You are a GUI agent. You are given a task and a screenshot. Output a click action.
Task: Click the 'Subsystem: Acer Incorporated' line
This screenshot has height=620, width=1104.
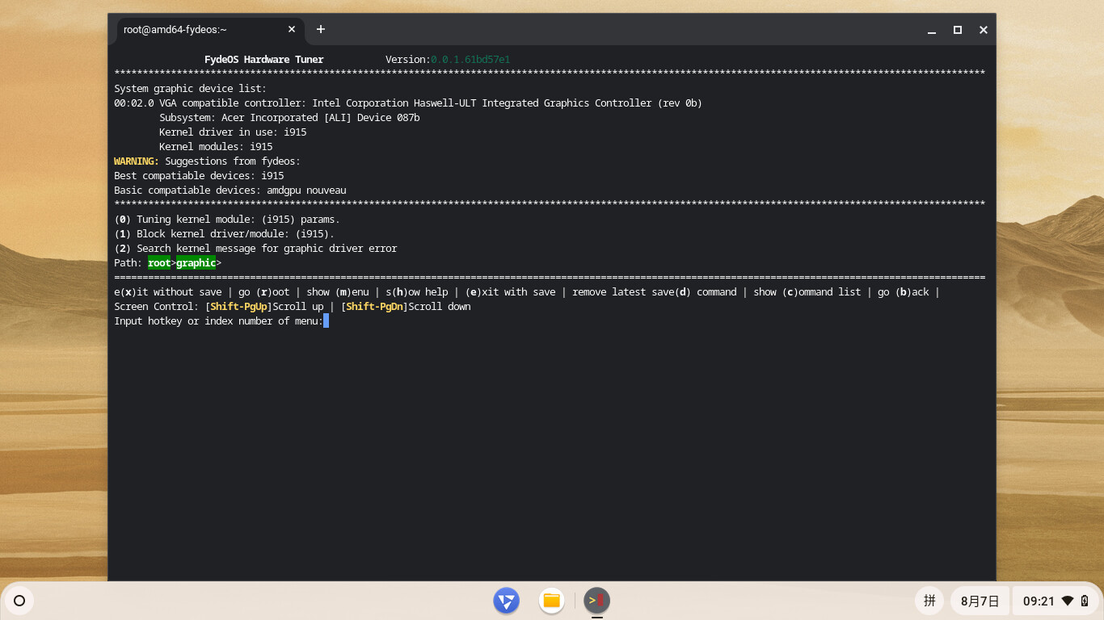(x=289, y=118)
